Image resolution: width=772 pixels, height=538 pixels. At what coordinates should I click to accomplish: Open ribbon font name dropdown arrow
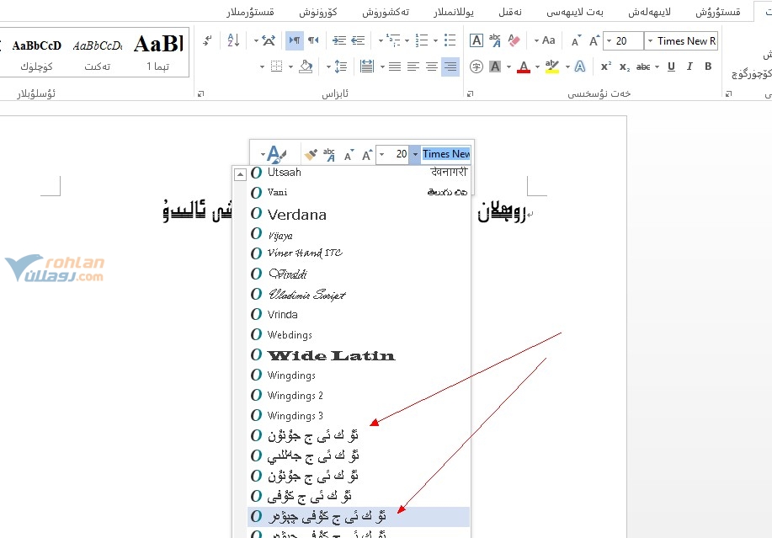(x=650, y=41)
